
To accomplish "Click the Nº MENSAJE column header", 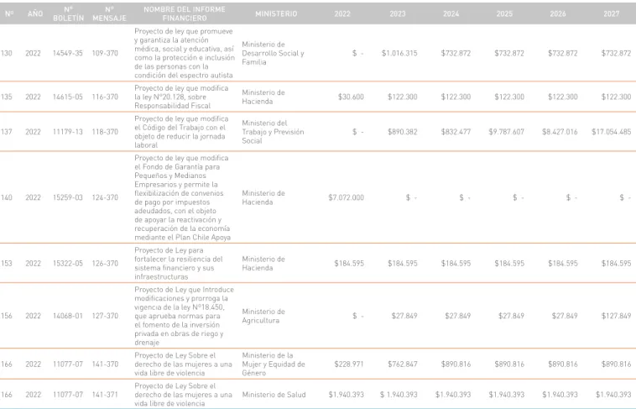I will (110, 13).
